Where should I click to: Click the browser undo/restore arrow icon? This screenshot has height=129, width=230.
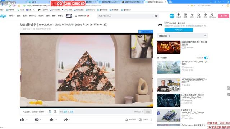click(x=14, y=6)
